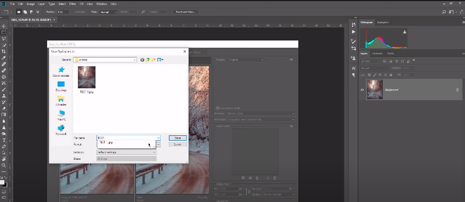Open the Metadata dropdown
Viewport: 465px width, 202px height.
click(x=261, y=120)
